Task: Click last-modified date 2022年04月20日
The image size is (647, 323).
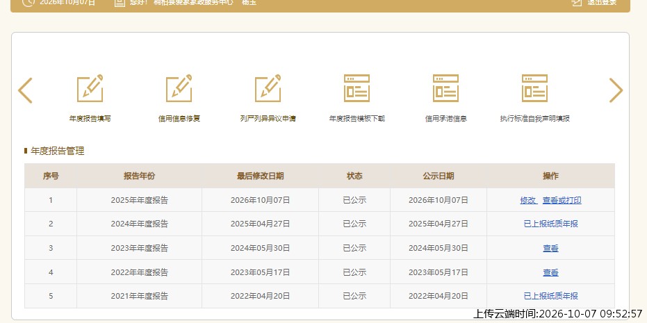Action: 261,296
